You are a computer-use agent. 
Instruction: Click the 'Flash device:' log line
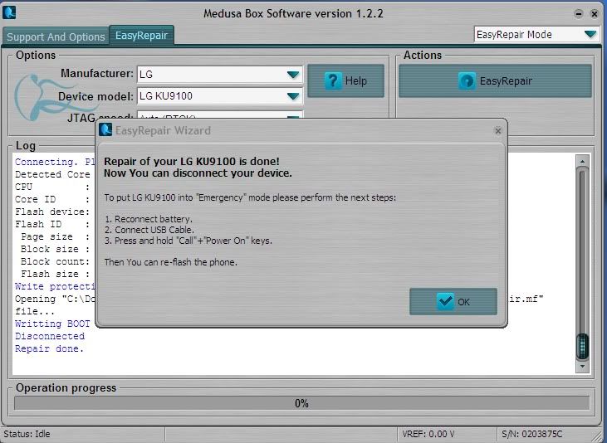click(x=52, y=212)
